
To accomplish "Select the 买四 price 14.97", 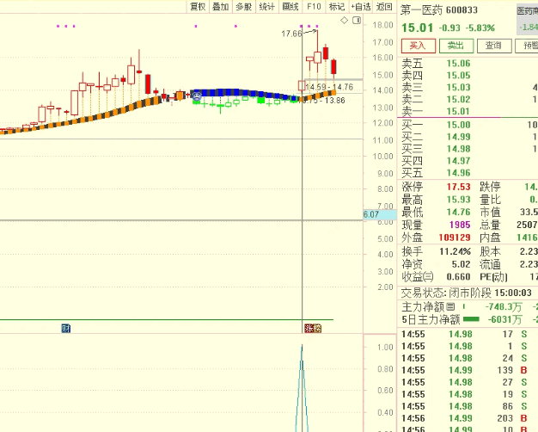I will click(x=458, y=161).
